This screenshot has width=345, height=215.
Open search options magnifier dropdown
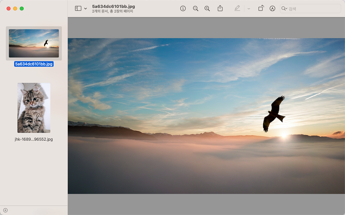click(284, 9)
